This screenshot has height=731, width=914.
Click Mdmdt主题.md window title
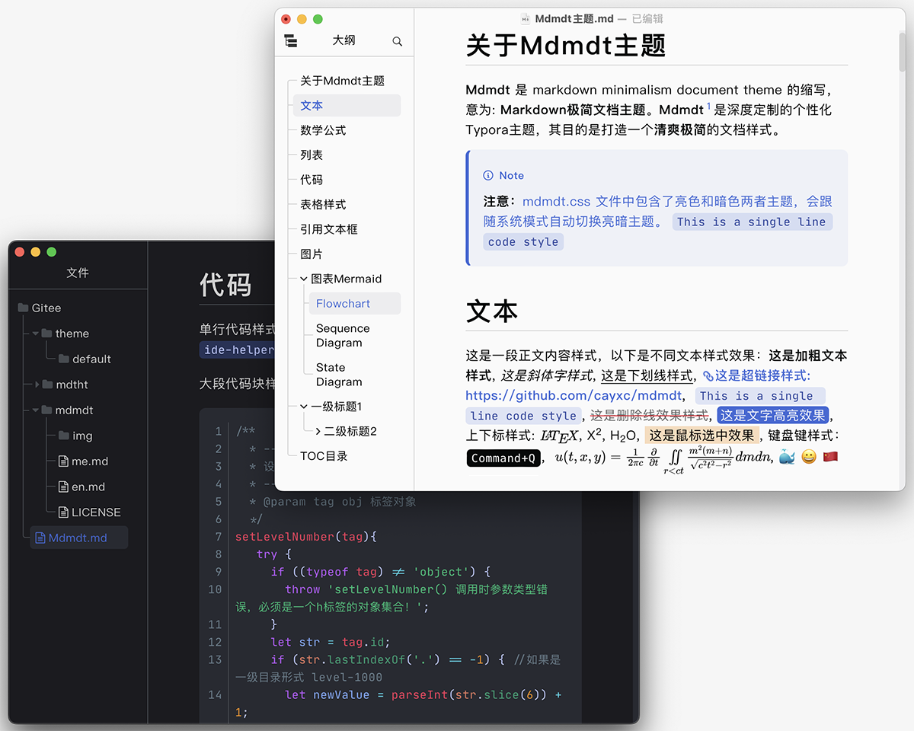click(x=574, y=19)
